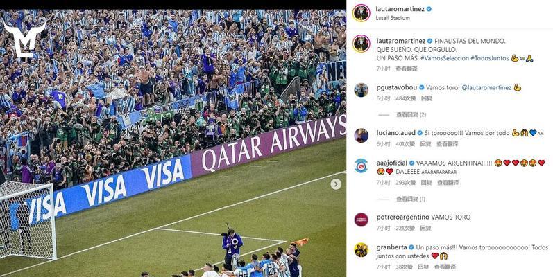The image size is (553, 277).
Task: Reply to potreroargentino's VAMOS TORO comment
Action: (427, 228)
